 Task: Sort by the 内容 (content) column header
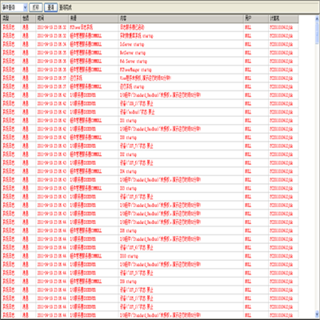(181, 18)
